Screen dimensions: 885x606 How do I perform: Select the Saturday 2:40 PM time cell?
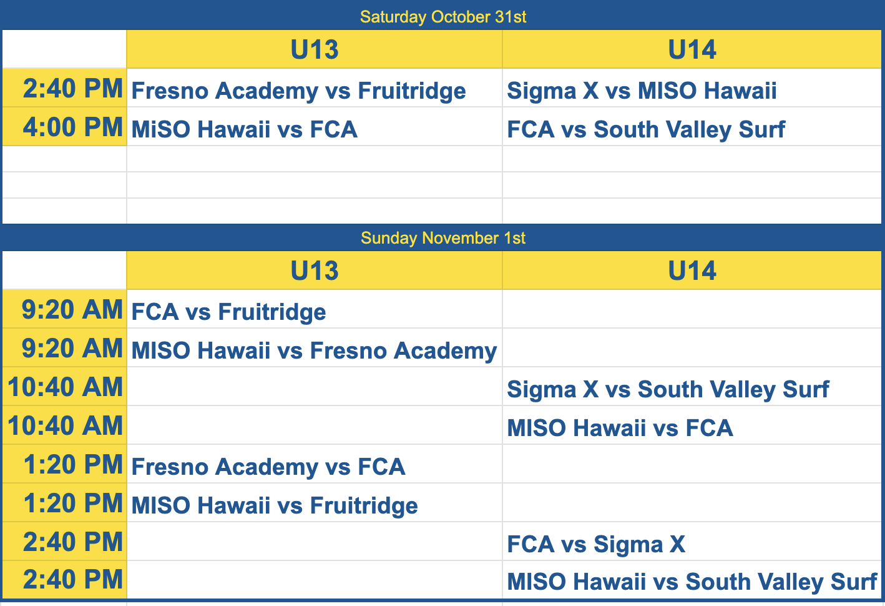(65, 88)
